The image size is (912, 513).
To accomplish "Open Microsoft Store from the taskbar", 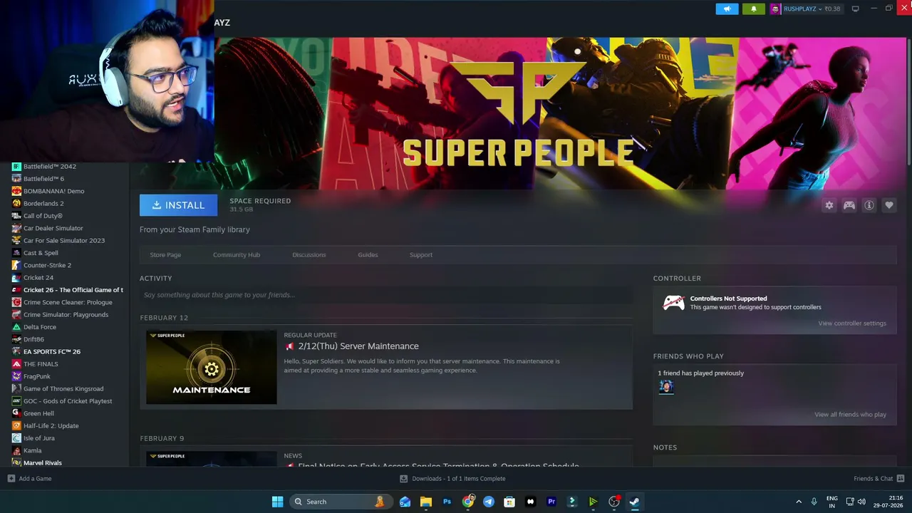I will point(509,502).
